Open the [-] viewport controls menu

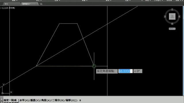tap(1, 8)
